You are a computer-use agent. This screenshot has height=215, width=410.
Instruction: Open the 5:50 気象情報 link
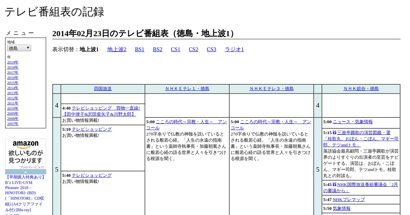[x=342, y=209]
